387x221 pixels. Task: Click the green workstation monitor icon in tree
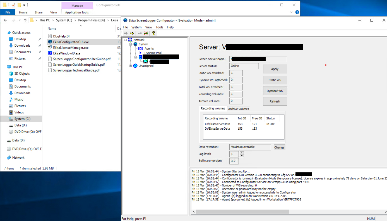coord(146,61)
